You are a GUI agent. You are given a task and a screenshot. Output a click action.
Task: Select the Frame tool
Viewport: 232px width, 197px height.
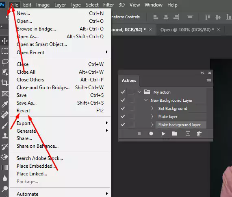click(5, 94)
